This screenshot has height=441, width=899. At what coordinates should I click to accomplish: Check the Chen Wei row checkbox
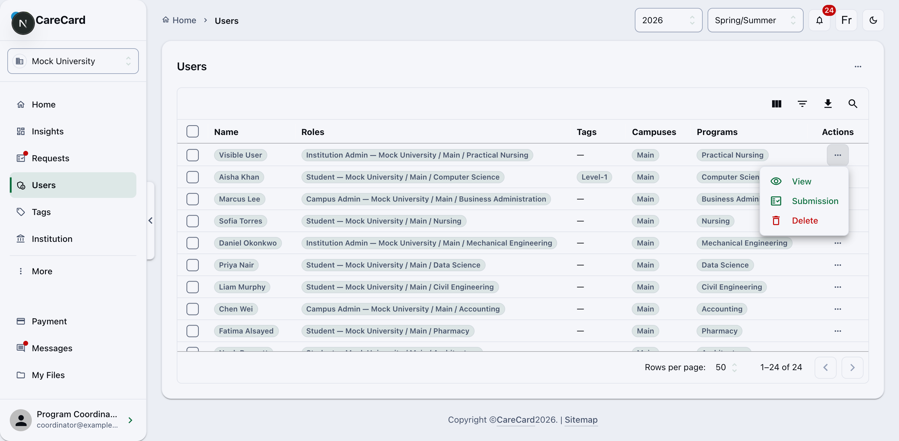(193, 309)
